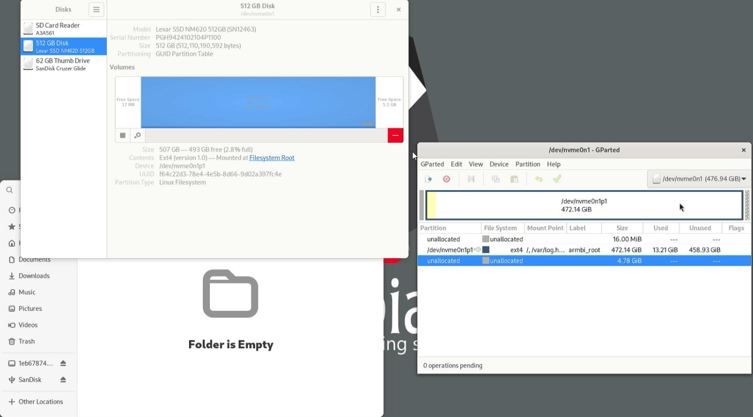
Task: Eject the SanDisk drive in Files sidebar
Action: [63, 380]
